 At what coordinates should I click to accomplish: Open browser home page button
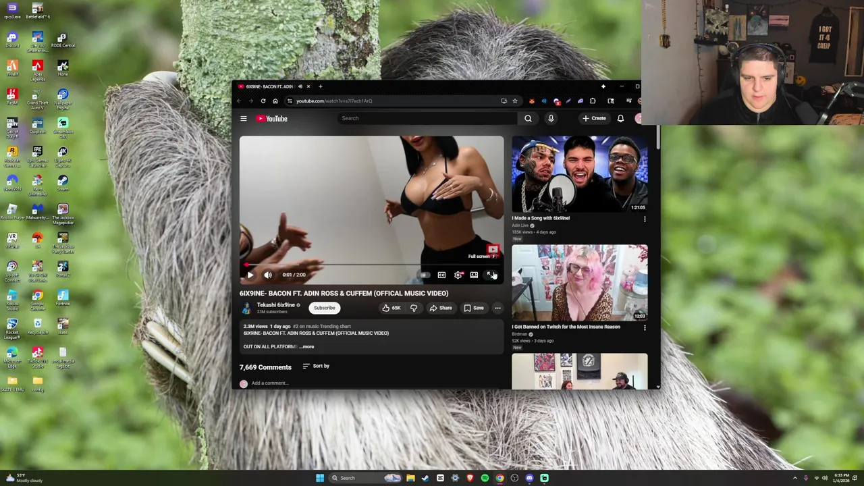275,101
